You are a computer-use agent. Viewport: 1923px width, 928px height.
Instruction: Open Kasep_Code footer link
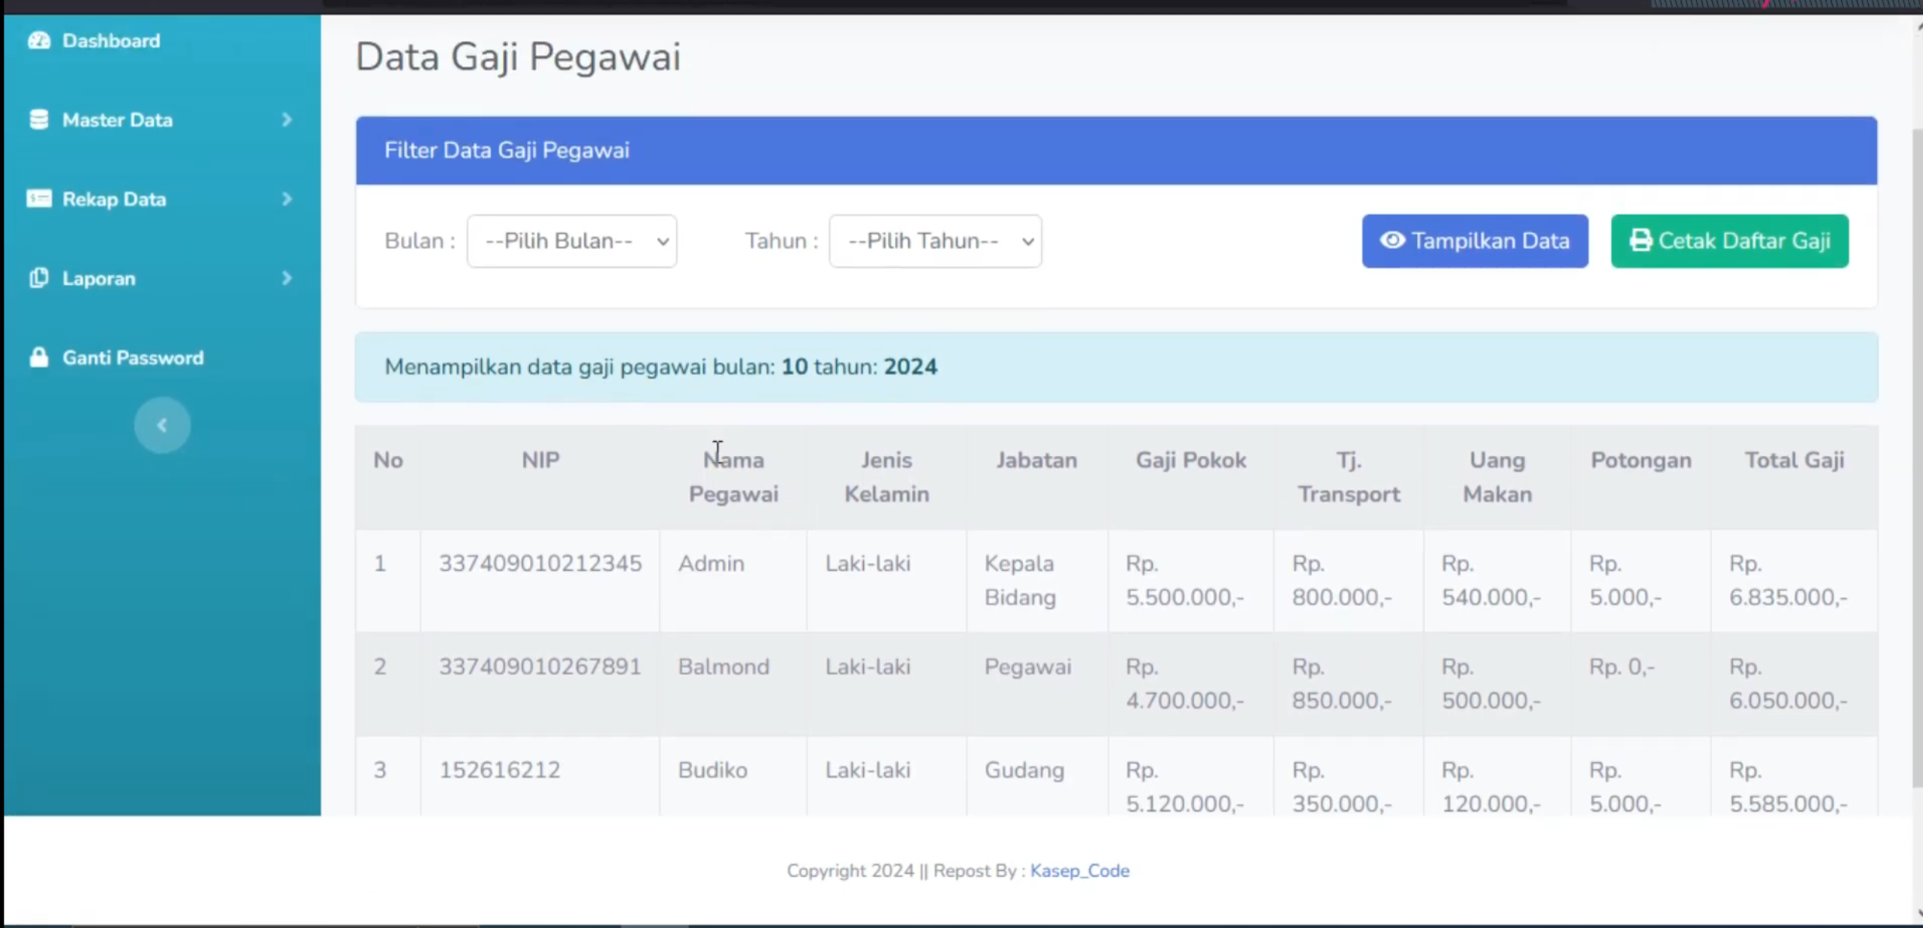[1079, 871]
